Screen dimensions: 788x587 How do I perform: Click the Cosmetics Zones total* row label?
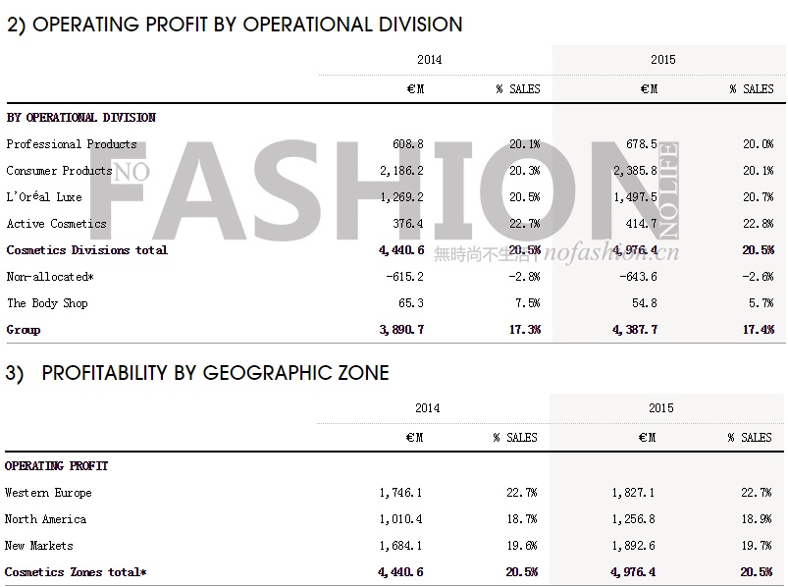[76, 572]
